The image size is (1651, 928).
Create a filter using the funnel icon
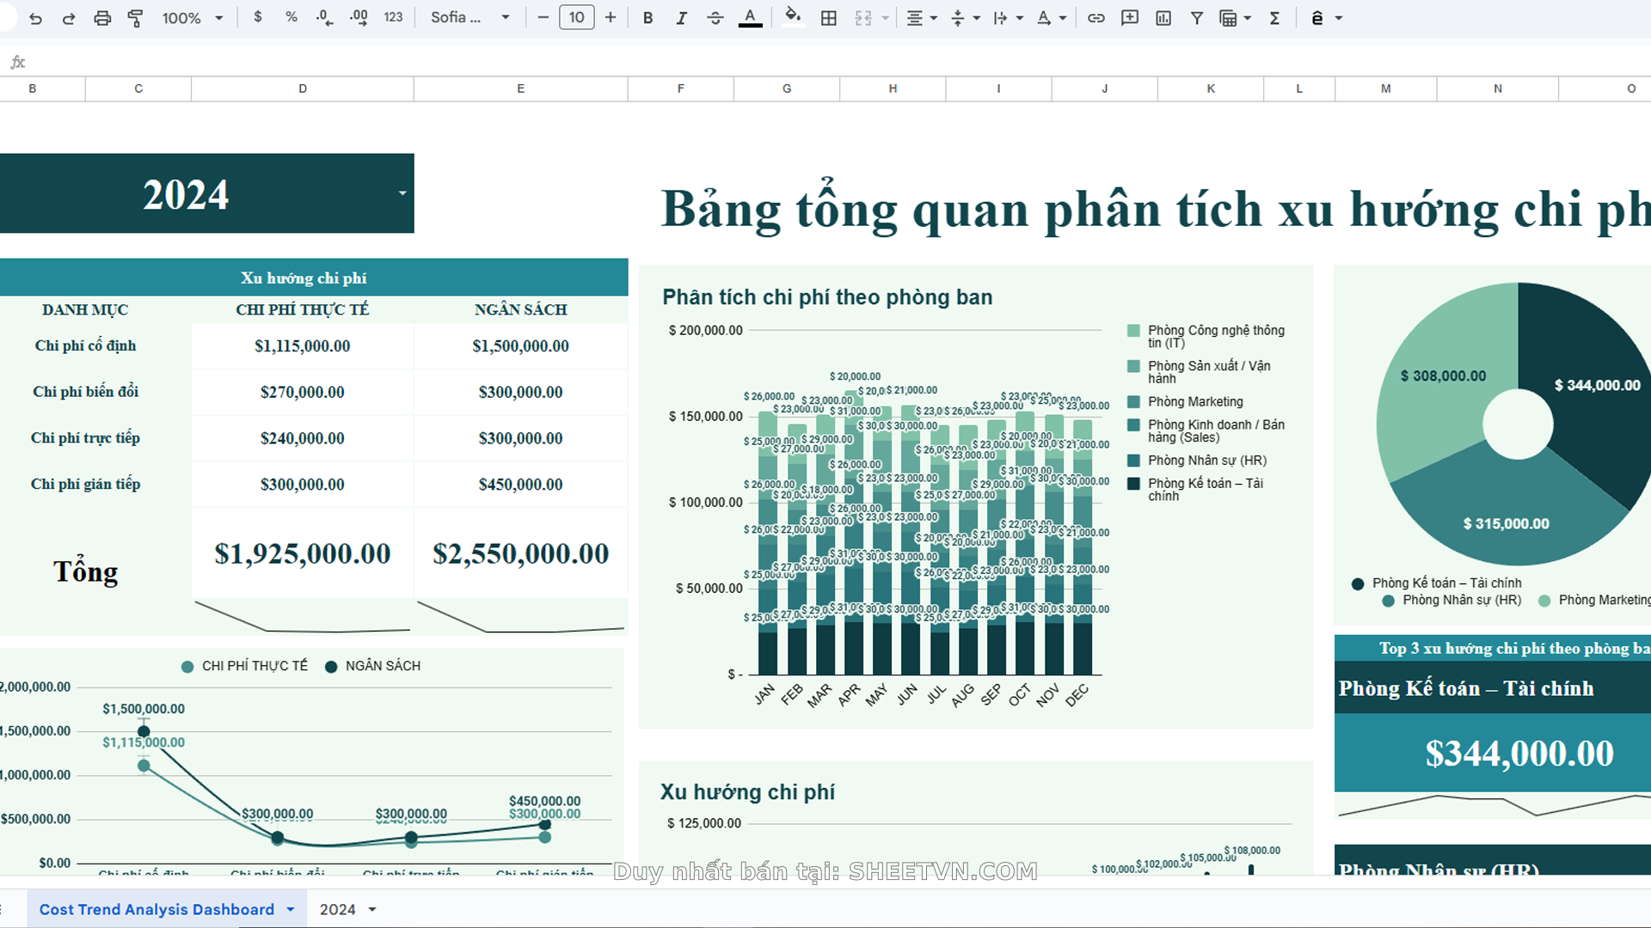point(1196,17)
